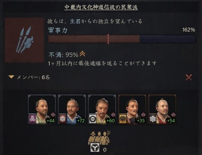The image size is (202, 155).
Task: Click the 軍事力 military power bar
Action: pyautogui.click(x=122, y=39)
